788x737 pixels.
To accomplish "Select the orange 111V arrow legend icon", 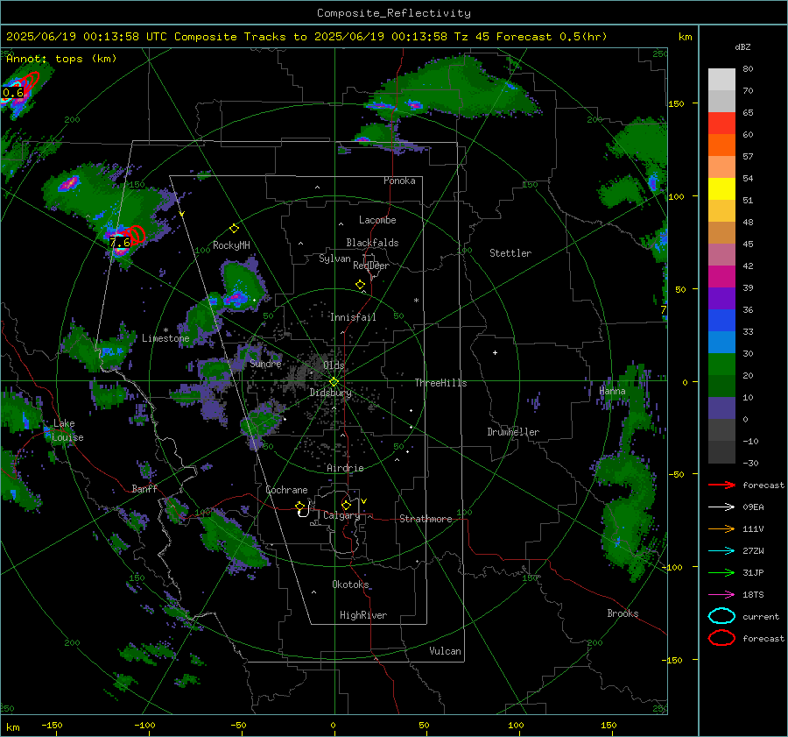I will click(x=721, y=528).
